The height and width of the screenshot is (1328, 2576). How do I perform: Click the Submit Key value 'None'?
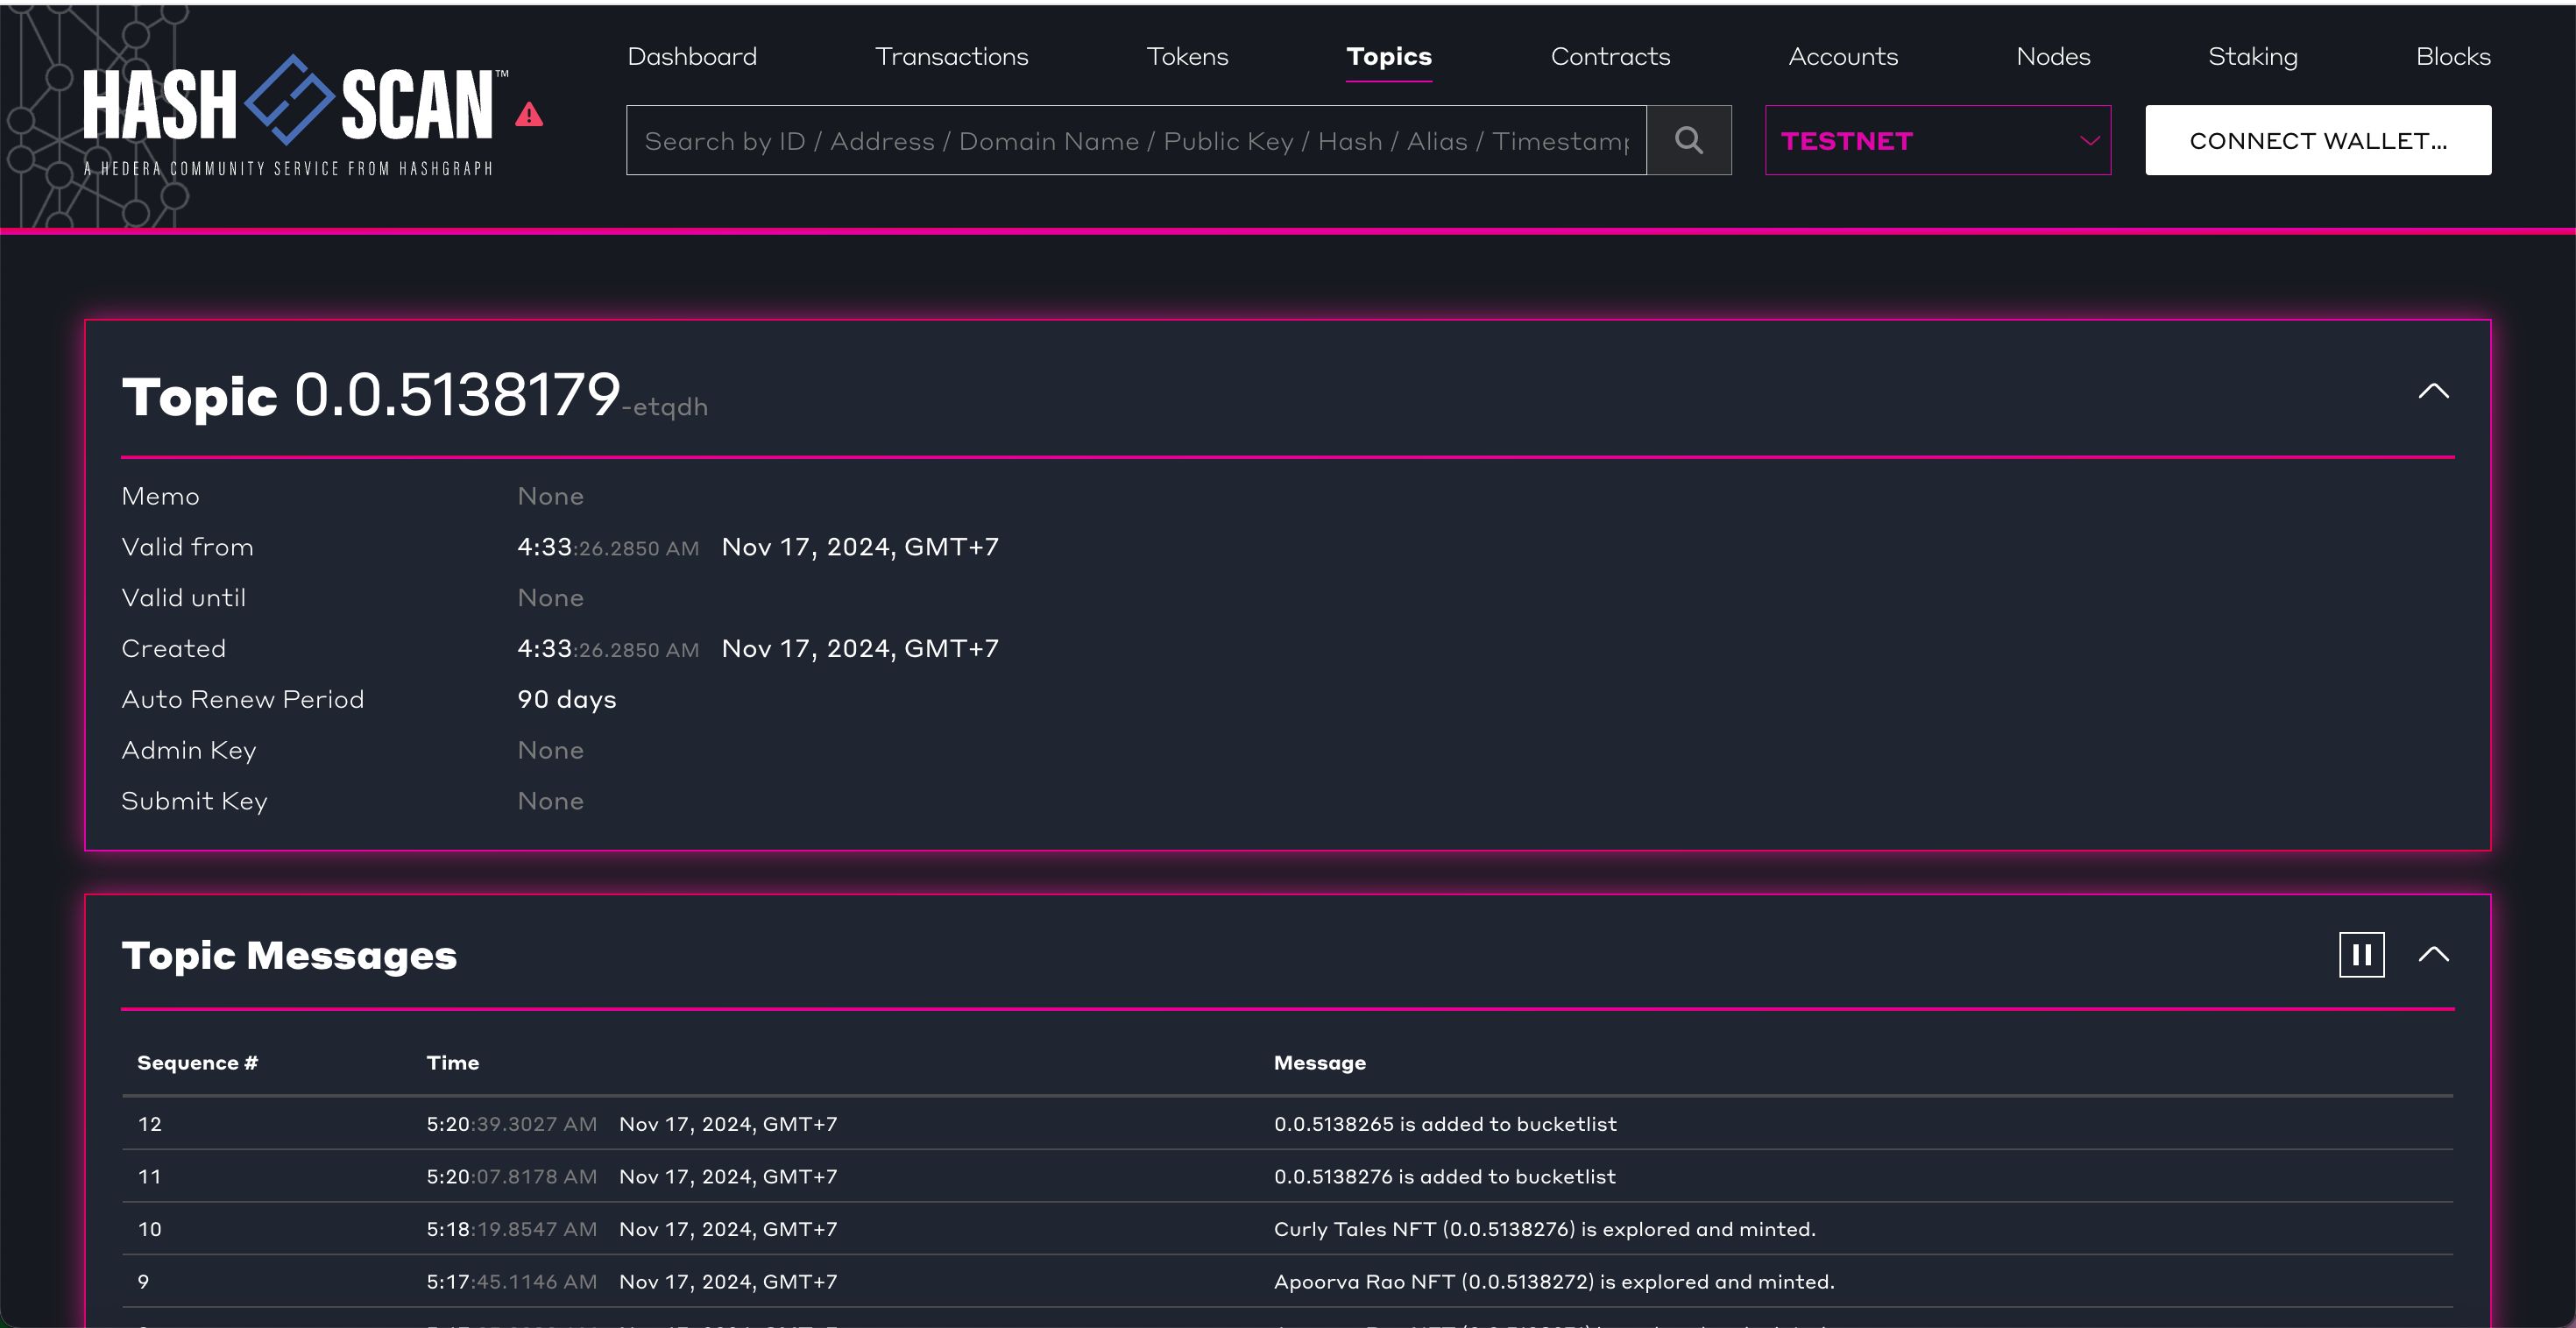tap(550, 801)
